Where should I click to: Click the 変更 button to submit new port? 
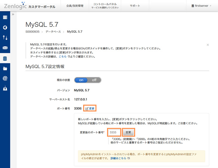[x=128, y=132]
